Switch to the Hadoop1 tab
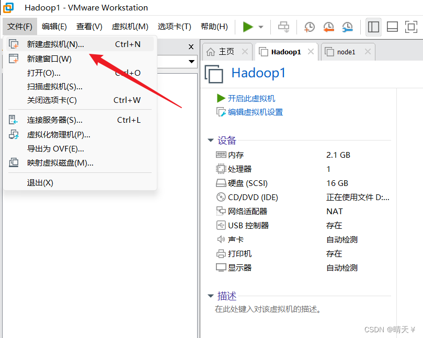Viewport: 423px width, 338px height. coord(287,52)
